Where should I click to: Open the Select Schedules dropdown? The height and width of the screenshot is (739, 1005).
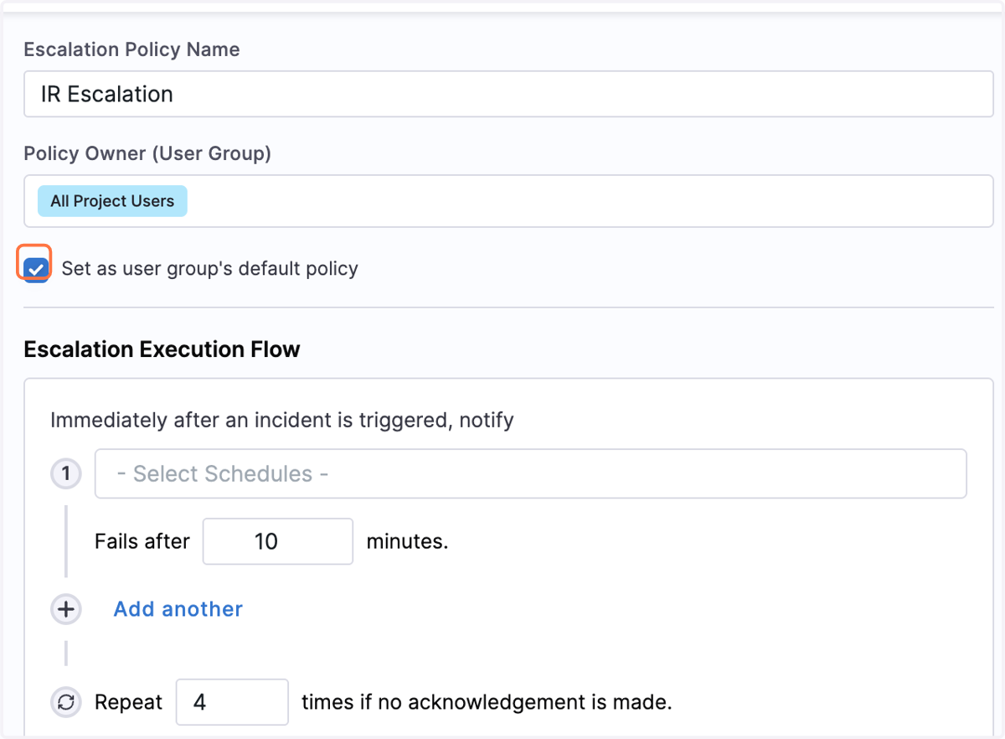point(531,474)
